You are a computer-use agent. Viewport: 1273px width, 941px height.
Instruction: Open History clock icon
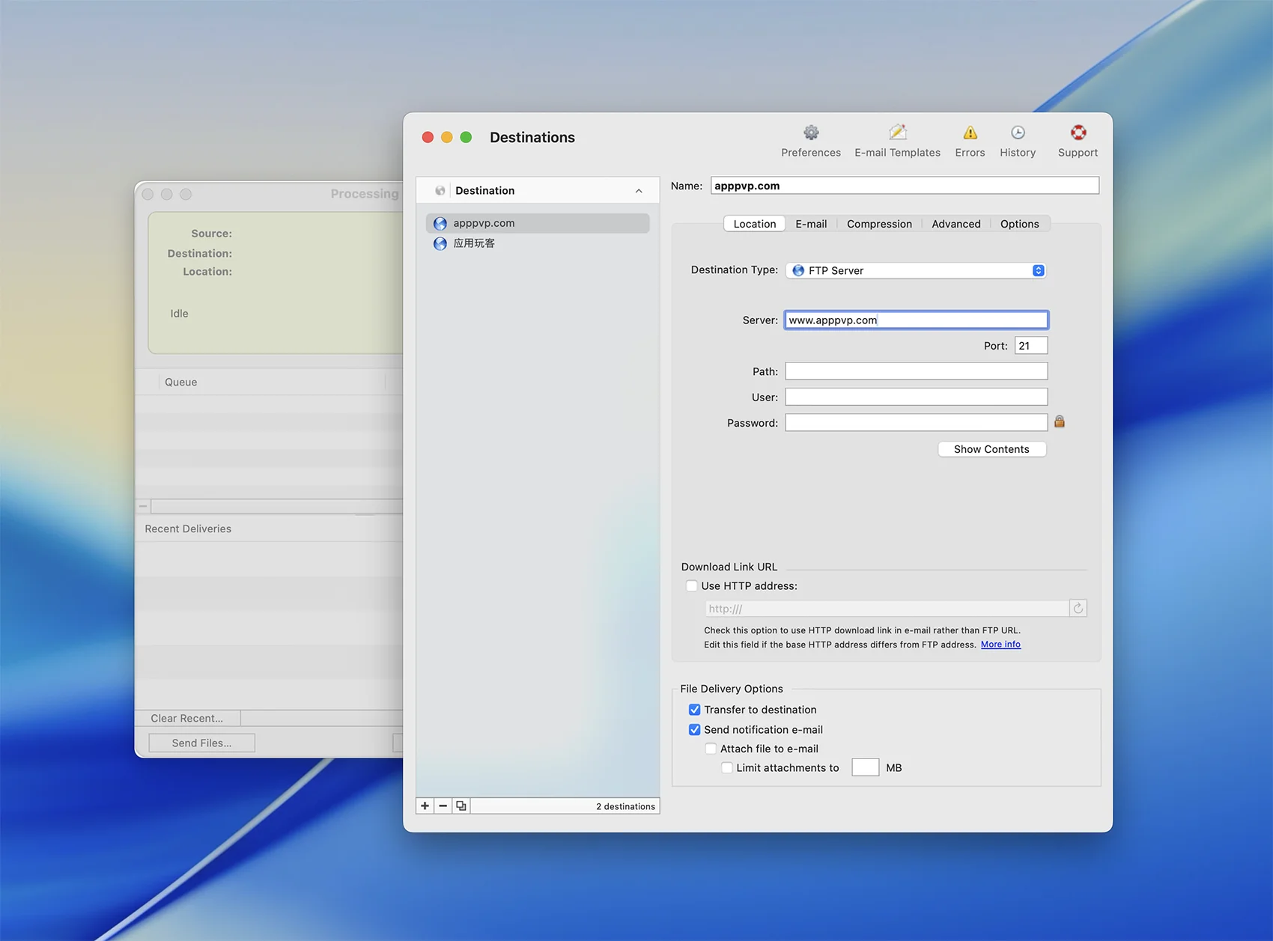click(x=1018, y=133)
